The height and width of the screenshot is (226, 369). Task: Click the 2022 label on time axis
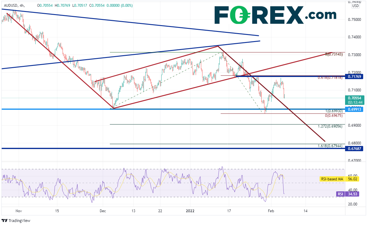[190, 211]
